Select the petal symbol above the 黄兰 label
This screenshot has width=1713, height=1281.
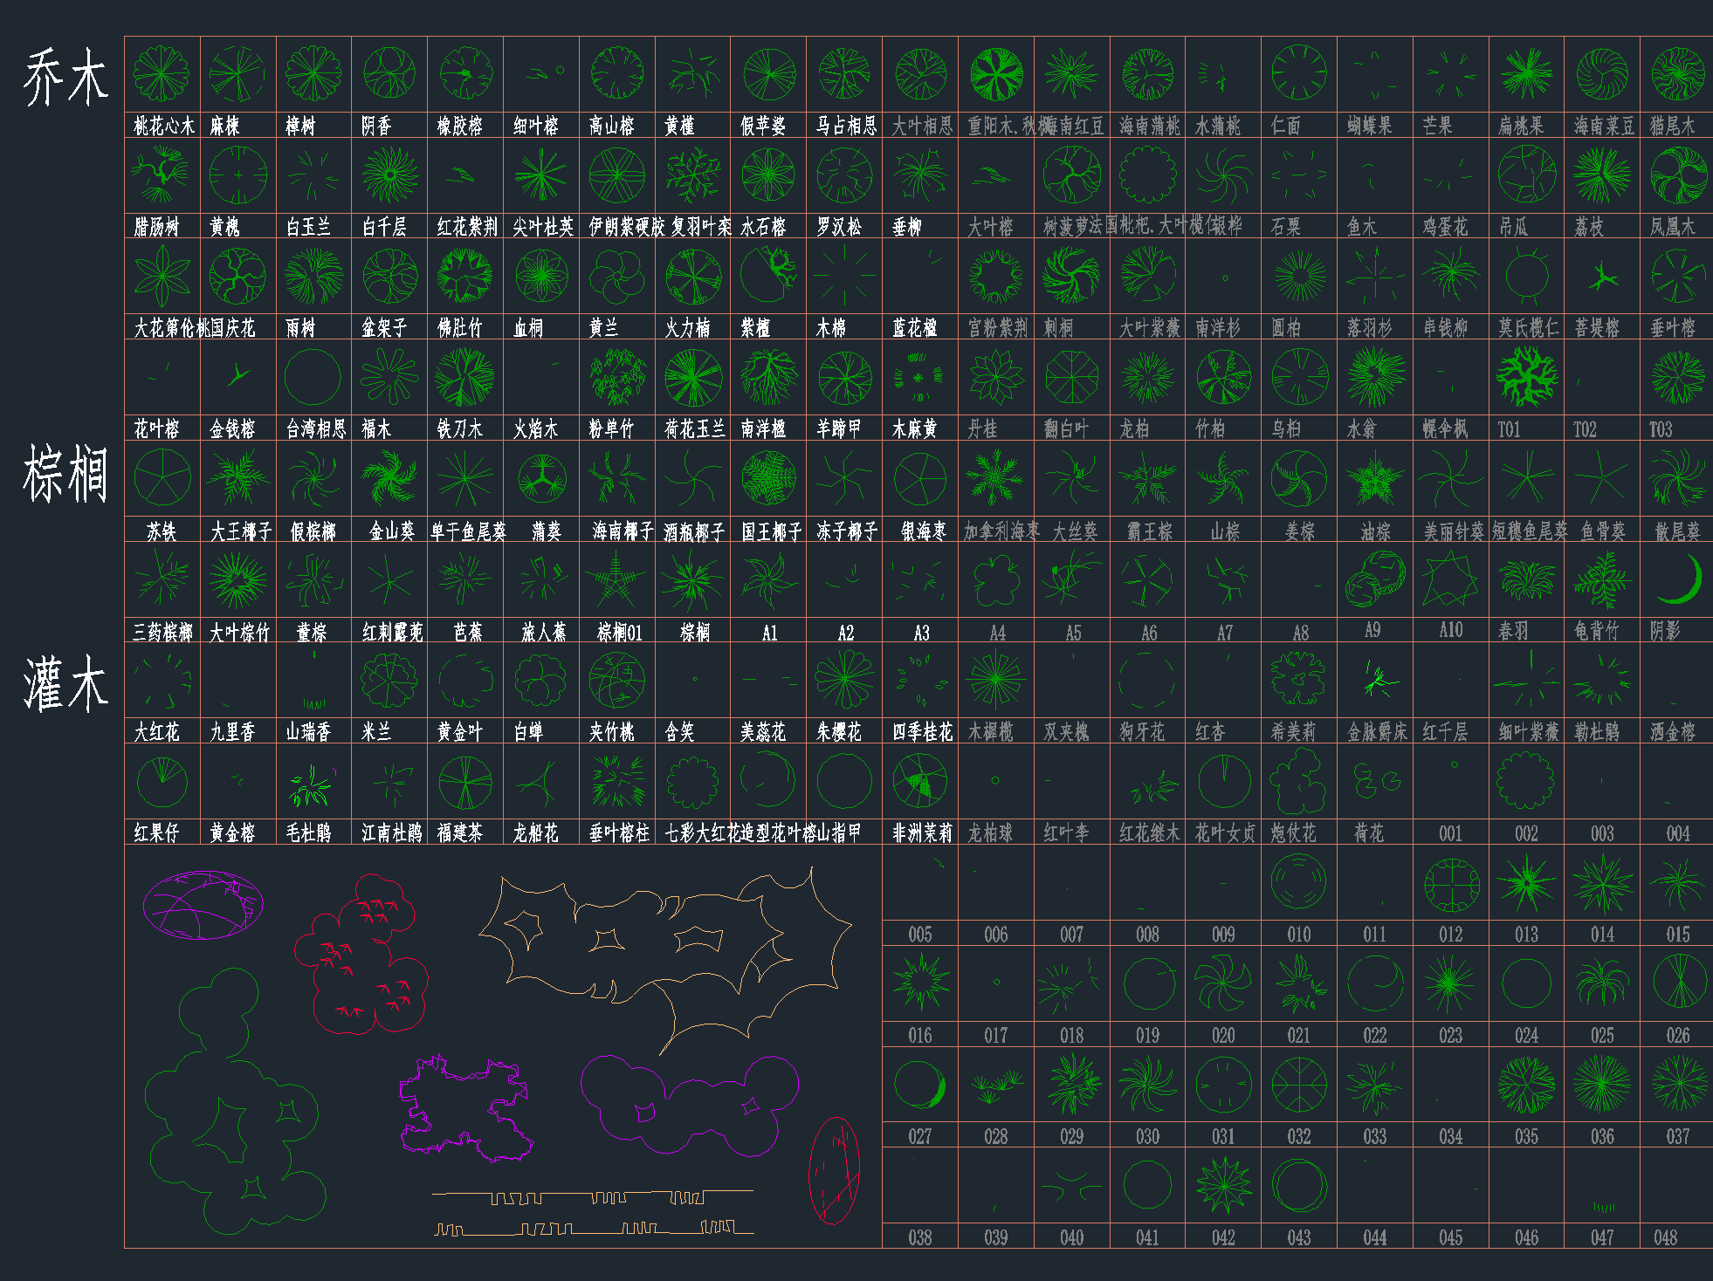coord(616,277)
